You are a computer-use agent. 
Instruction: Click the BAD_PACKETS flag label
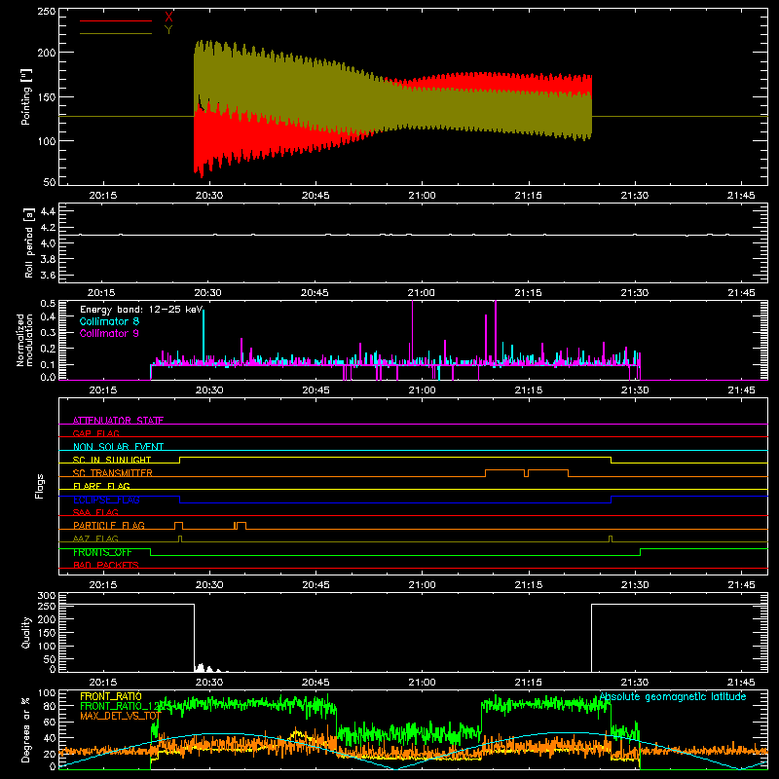106,565
